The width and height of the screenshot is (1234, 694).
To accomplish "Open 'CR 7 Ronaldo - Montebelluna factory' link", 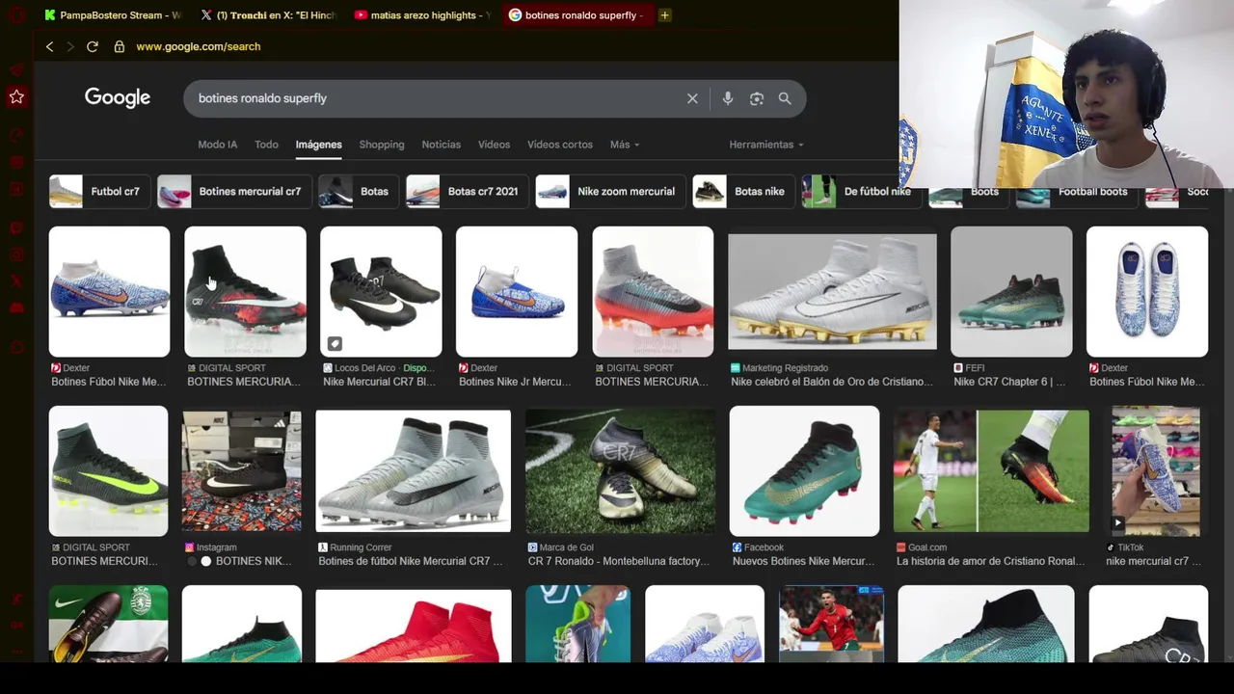I will pos(617,561).
